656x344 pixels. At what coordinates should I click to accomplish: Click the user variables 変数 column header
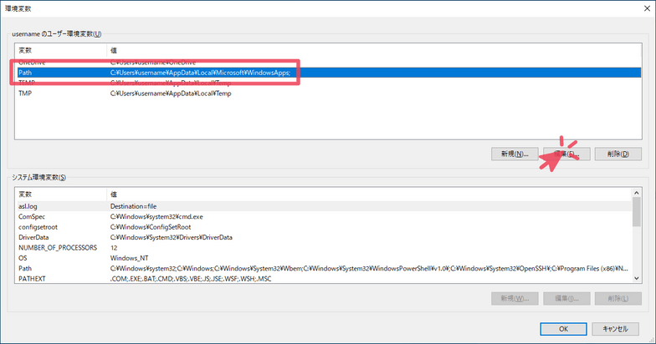point(59,51)
